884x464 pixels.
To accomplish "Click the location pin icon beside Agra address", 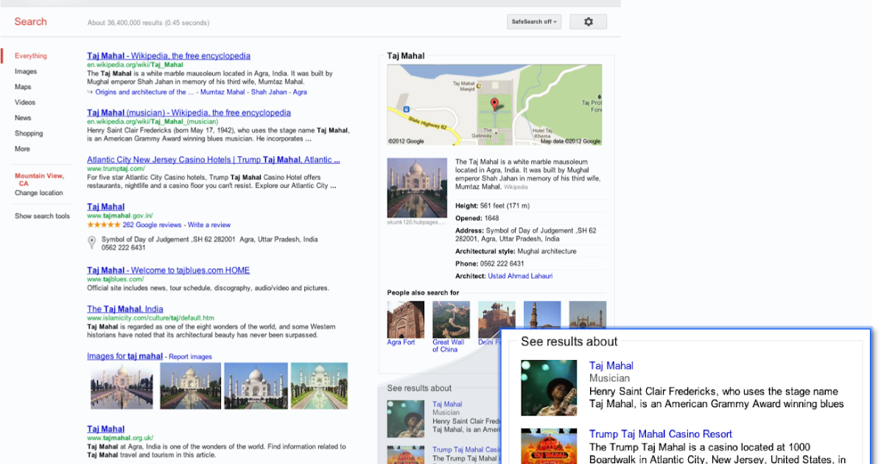I will [92, 242].
